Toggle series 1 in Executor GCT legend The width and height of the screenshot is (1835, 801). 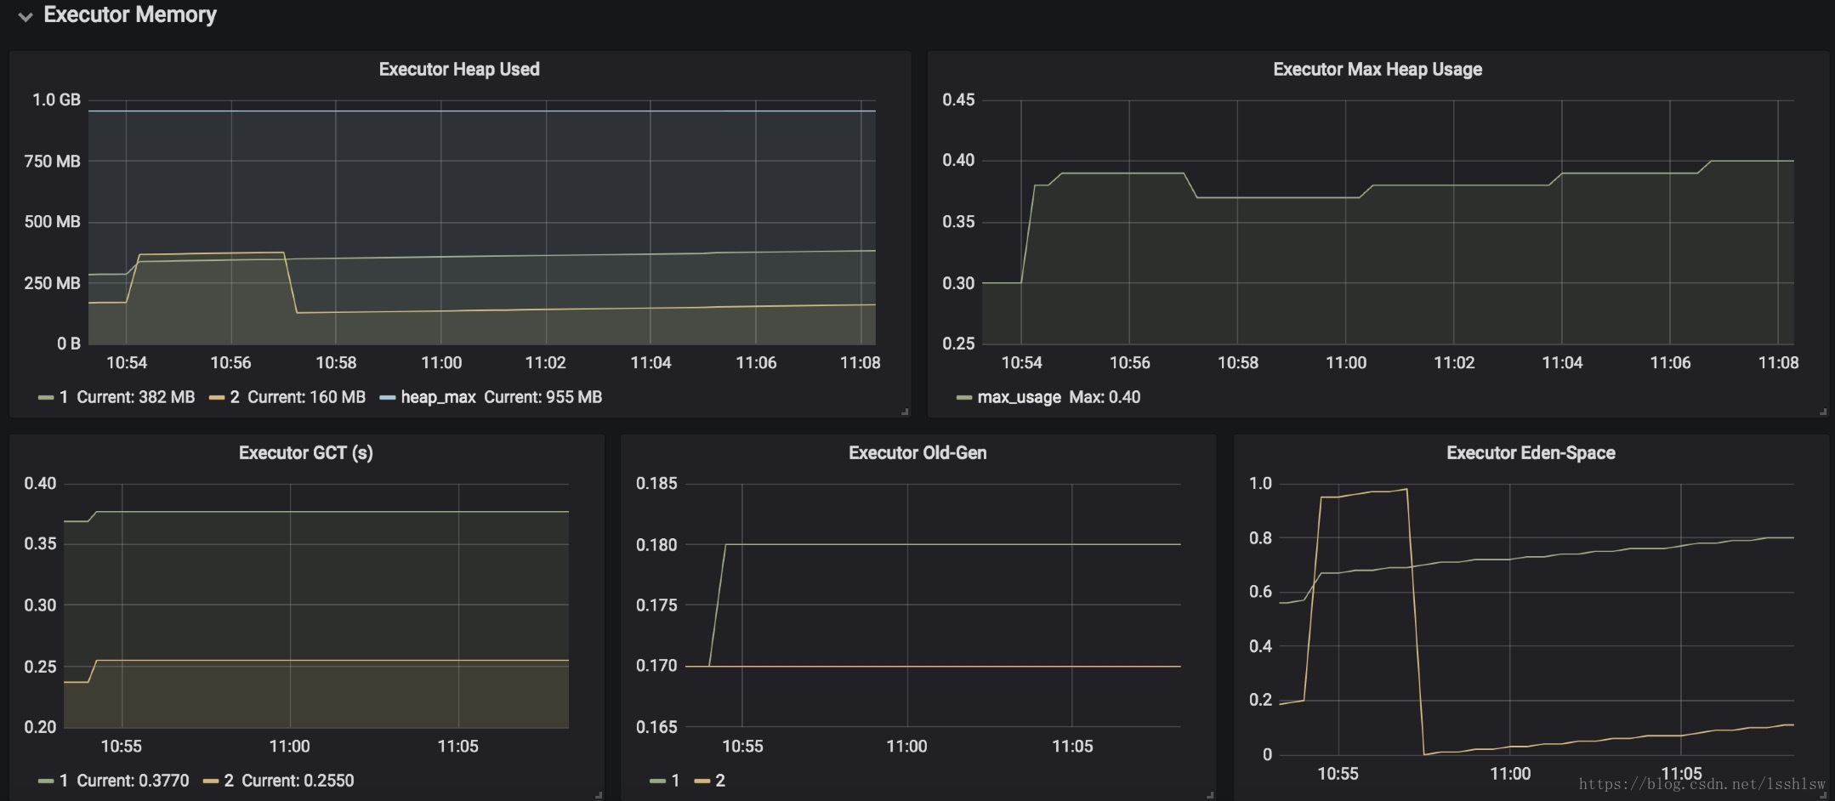(x=64, y=781)
